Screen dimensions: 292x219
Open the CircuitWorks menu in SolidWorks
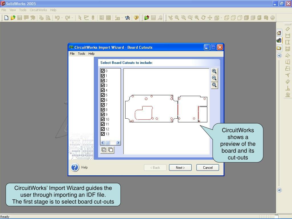(38, 10)
